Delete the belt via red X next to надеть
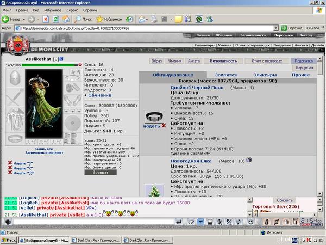The height and width of the screenshot is (245, 326). (x=164, y=126)
